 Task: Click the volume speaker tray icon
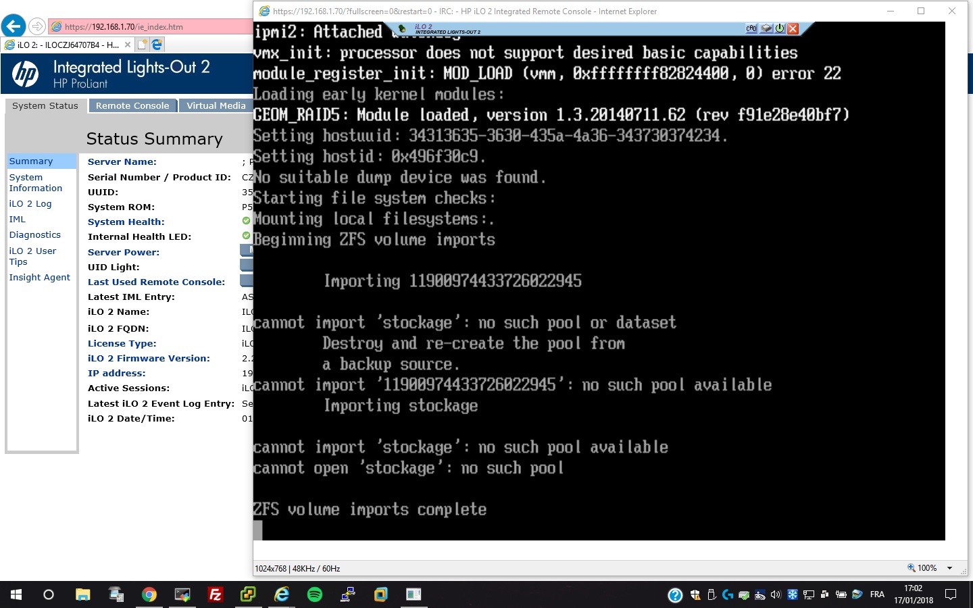[776, 595]
